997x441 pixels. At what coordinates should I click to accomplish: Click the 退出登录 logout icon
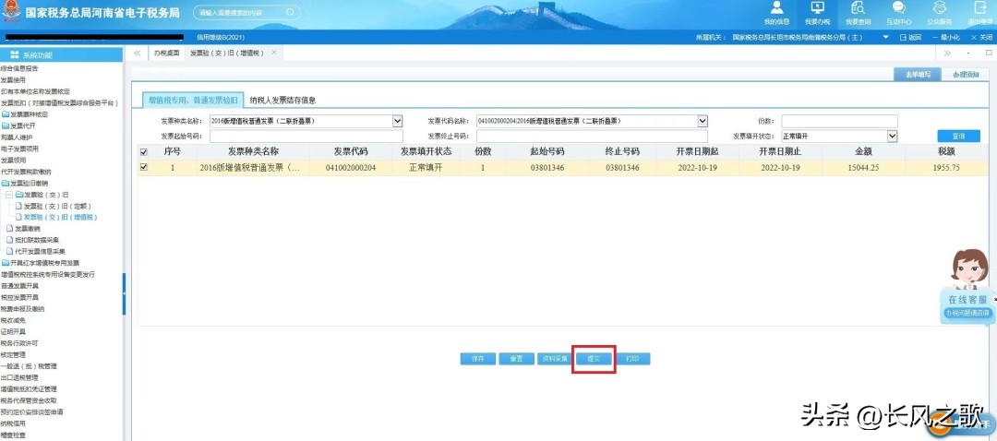tap(979, 9)
